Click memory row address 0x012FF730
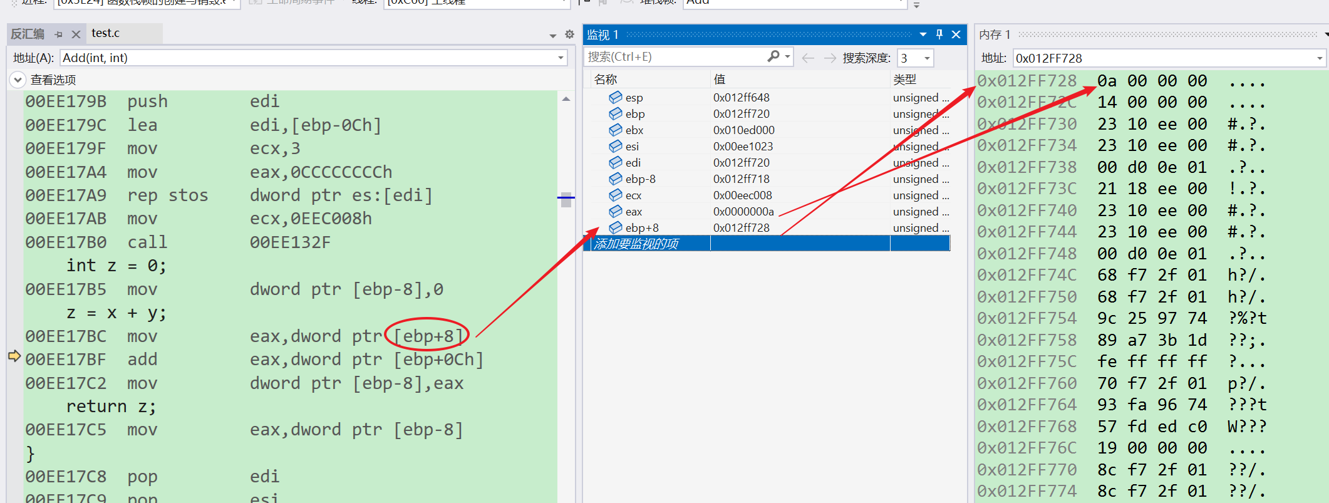The image size is (1329, 503). 1027,124
